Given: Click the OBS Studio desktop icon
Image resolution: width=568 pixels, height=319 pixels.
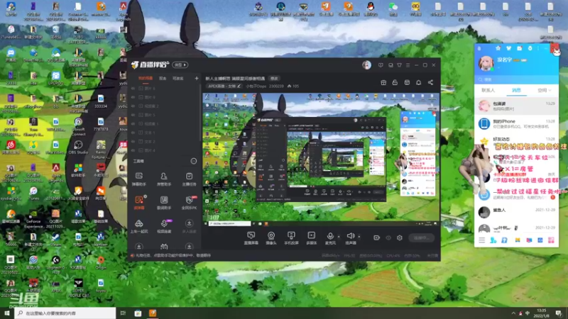Looking at the screenshot, I should point(78,147).
